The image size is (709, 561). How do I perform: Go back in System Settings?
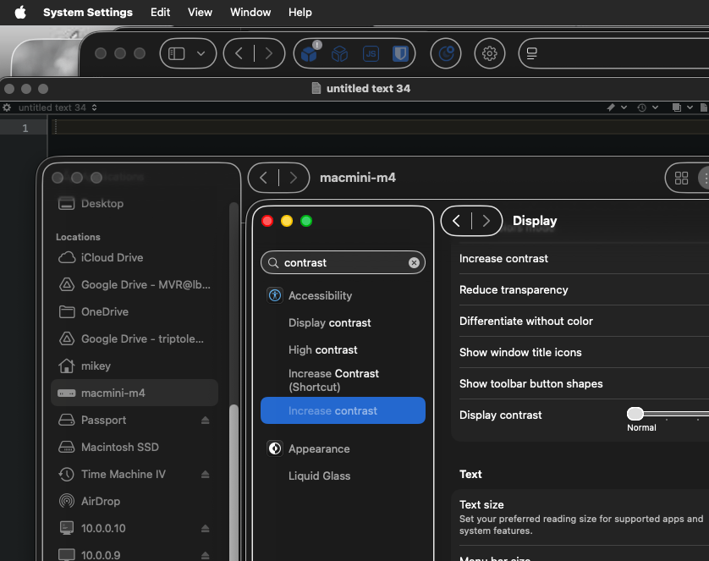click(456, 221)
